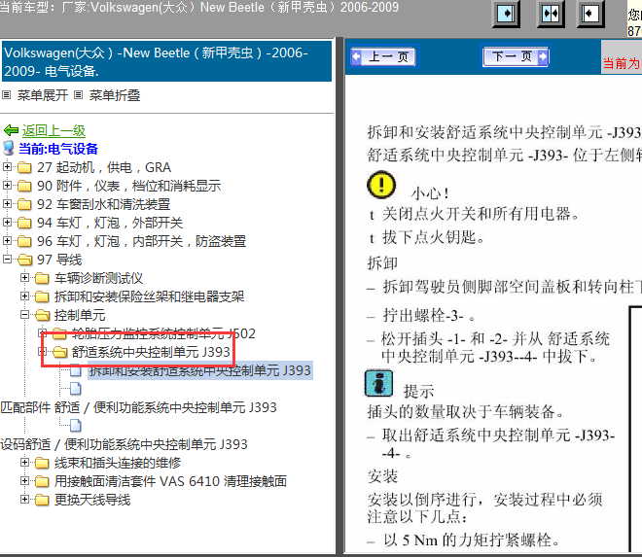
Task: Click document icon above 匹配部件 entry
Action: [x=75, y=389]
